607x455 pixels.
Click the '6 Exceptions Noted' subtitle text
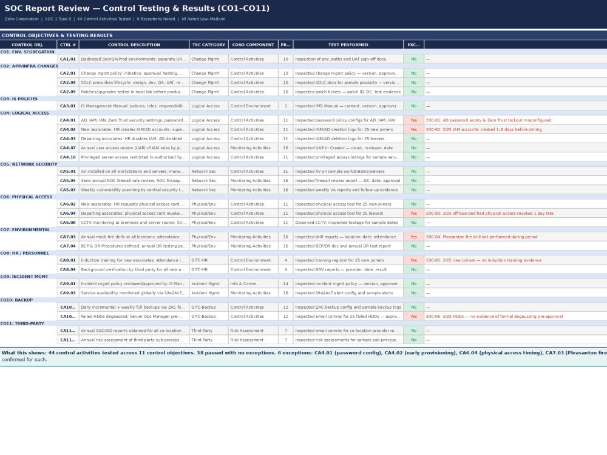(155, 19)
